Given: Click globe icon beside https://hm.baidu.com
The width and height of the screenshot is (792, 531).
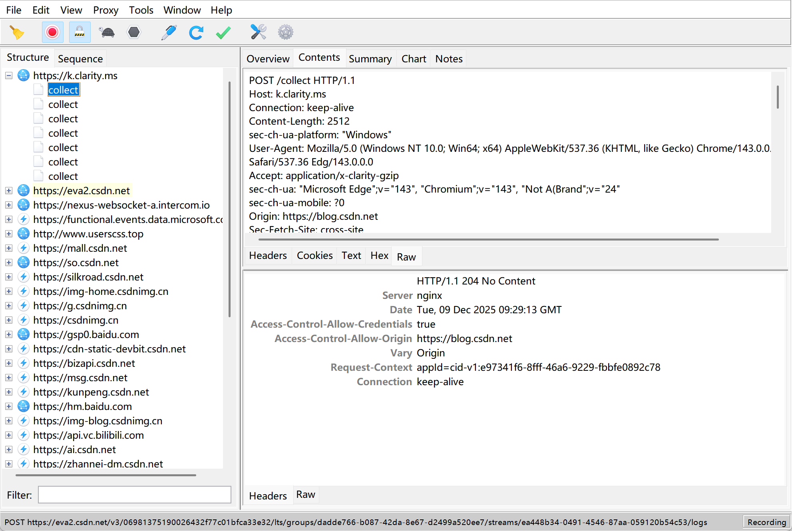Looking at the screenshot, I should tap(24, 406).
